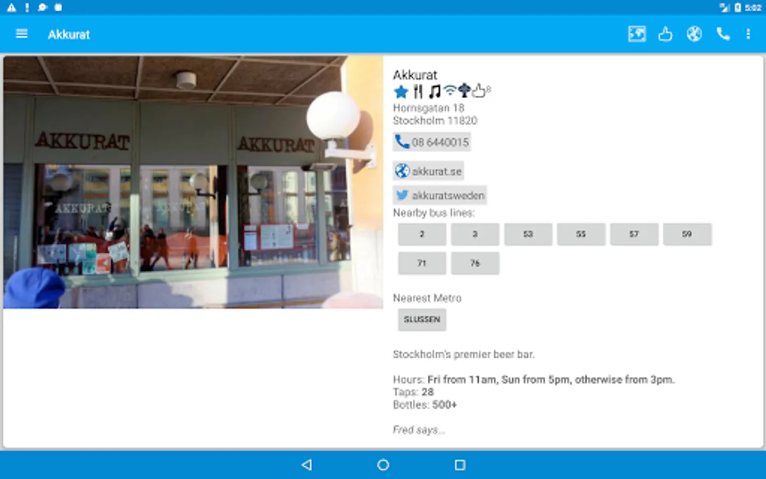
Task: Open the map view icon in toolbar
Action: (637, 34)
